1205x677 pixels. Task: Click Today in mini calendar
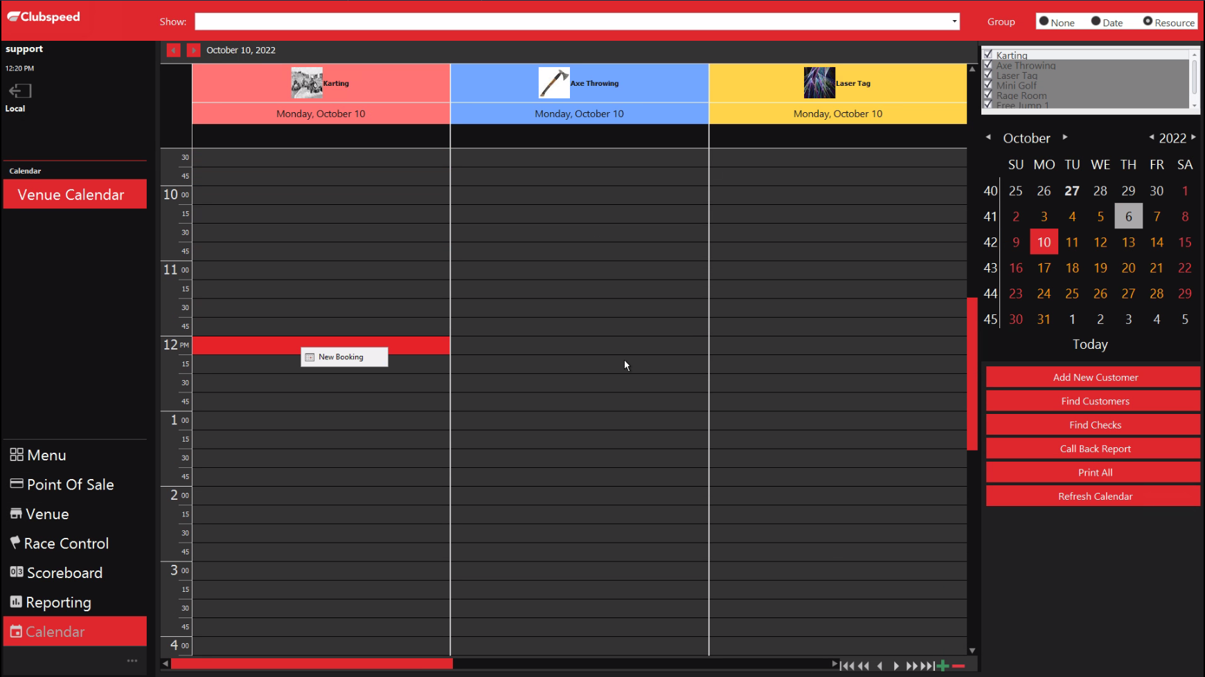(1090, 344)
